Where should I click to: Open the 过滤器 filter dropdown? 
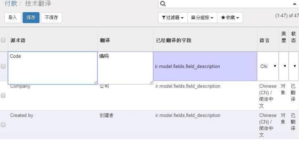[173, 18]
